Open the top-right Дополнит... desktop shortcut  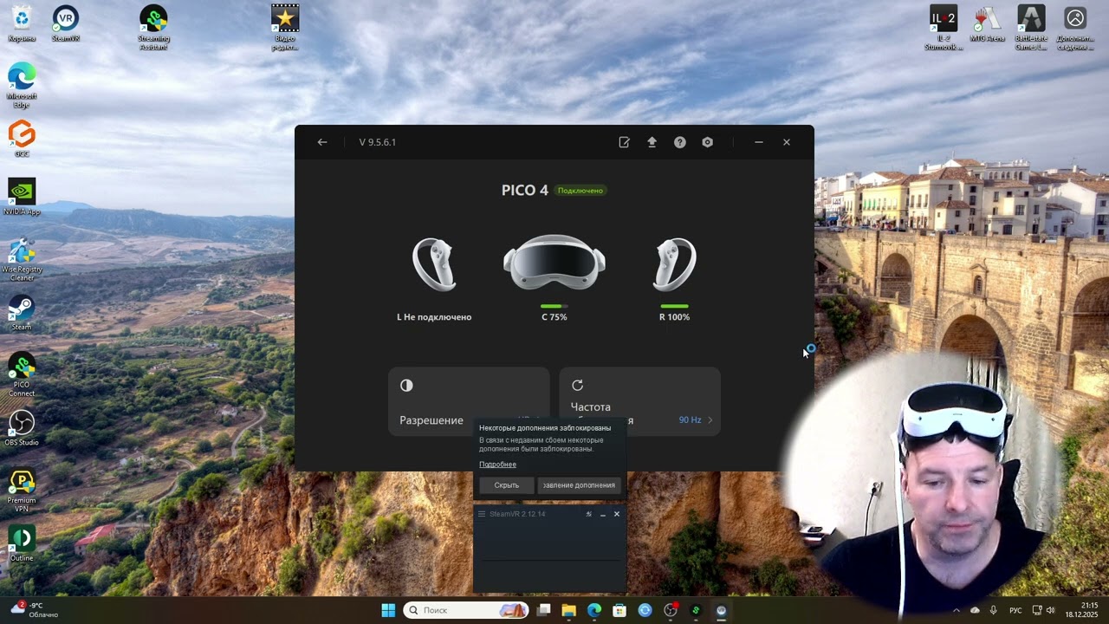coord(1075,28)
